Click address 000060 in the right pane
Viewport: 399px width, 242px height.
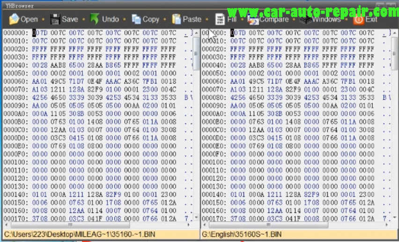(214, 82)
